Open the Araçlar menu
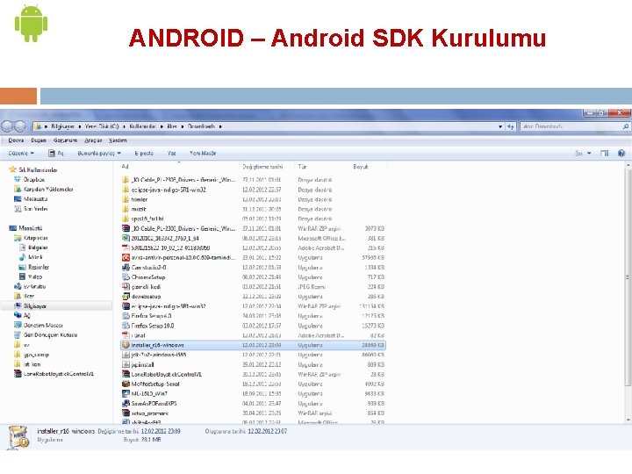Image resolution: width=632 pixels, height=474 pixels. point(93,140)
